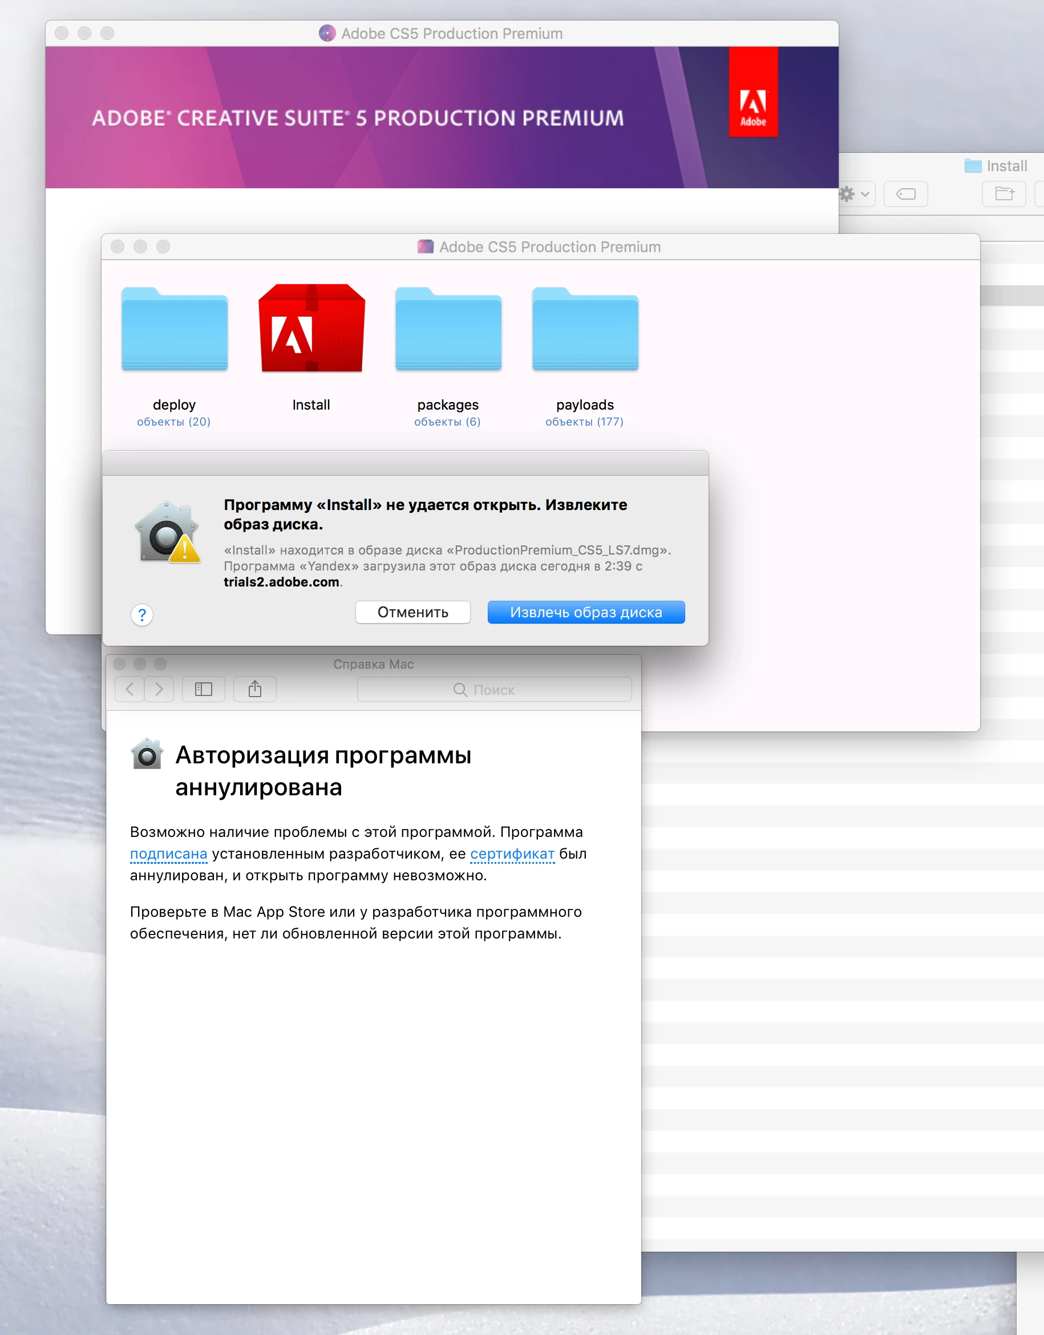Click the folder icon beside the Install title
Image resolution: width=1044 pixels, height=1335 pixels.
click(x=973, y=165)
